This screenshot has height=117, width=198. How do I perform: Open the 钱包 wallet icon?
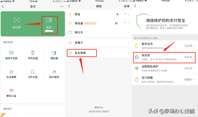[49, 20]
